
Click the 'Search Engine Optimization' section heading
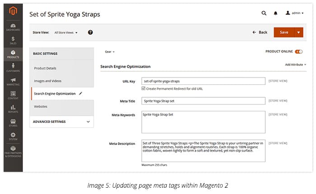[x=125, y=66]
